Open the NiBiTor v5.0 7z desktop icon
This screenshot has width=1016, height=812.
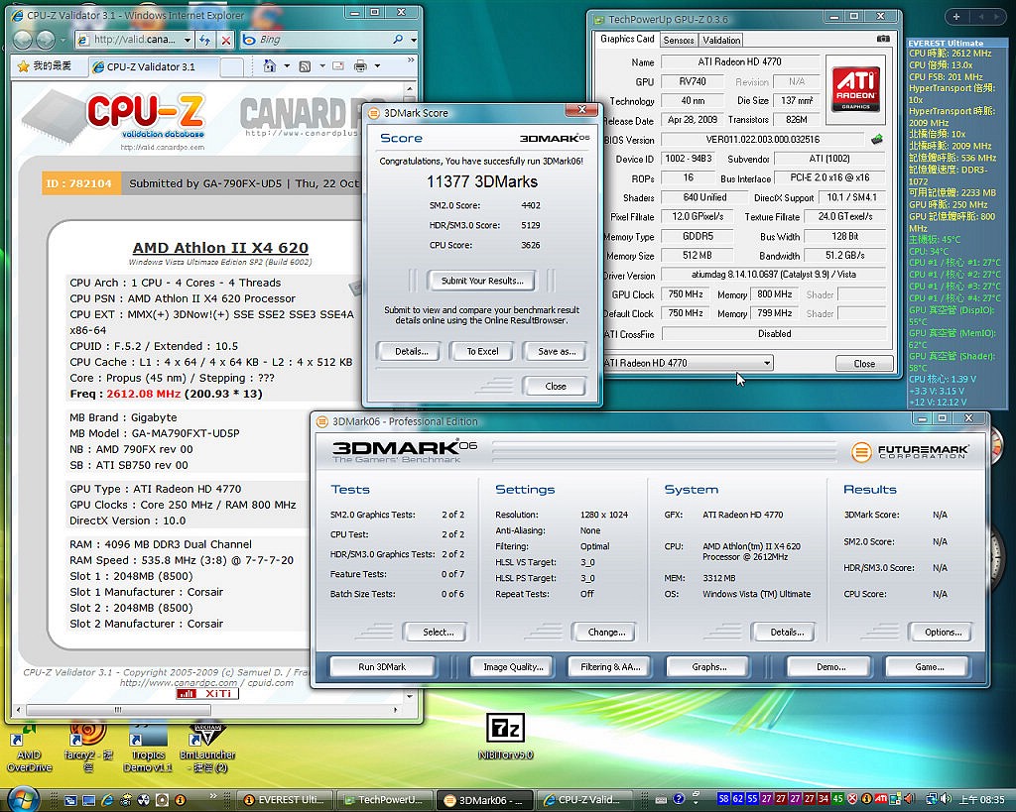pyautogui.click(x=505, y=737)
